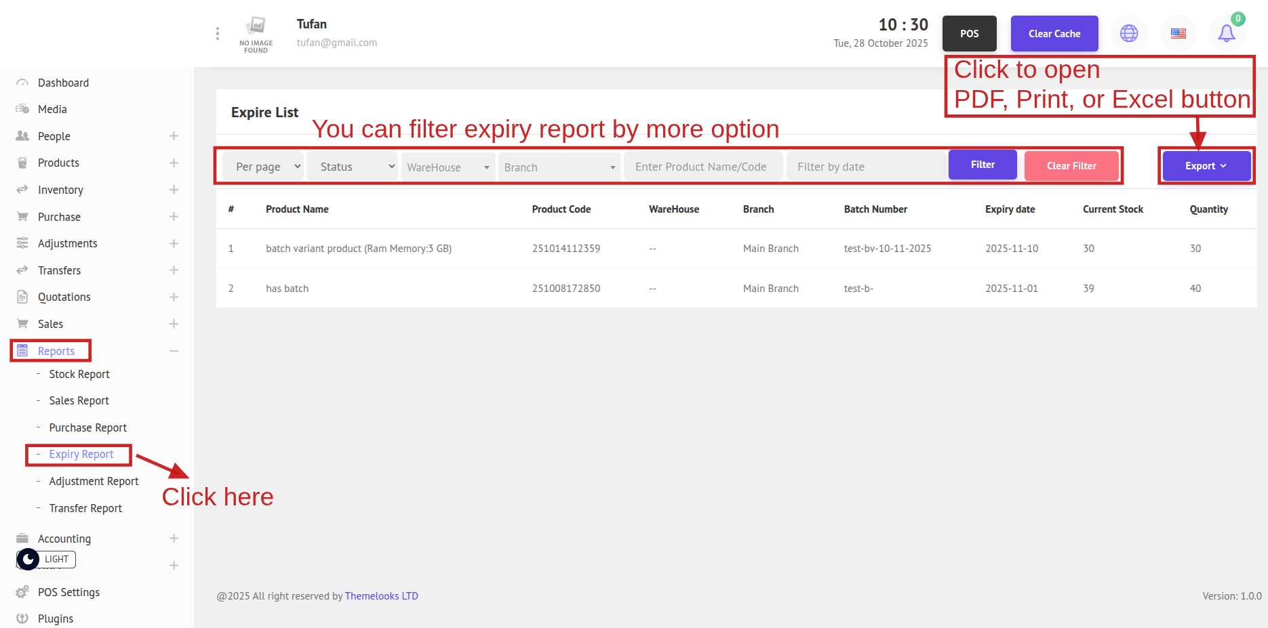
Task: Click the Enter Product Name/Code field
Action: coord(702,167)
